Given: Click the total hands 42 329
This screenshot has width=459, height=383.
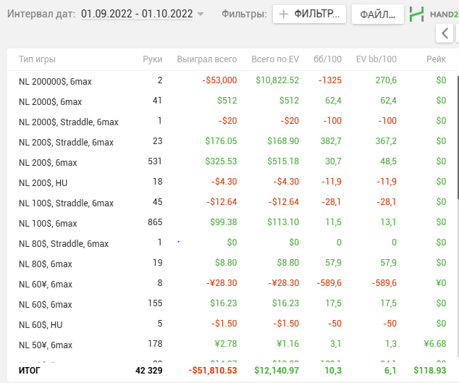Looking at the screenshot, I should (x=149, y=371).
